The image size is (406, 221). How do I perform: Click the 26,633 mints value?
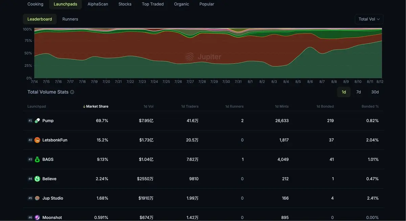[281, 120]
